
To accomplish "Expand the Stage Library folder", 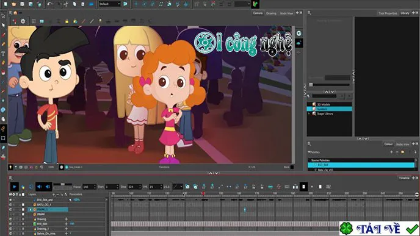I will [x=309, y=113].
